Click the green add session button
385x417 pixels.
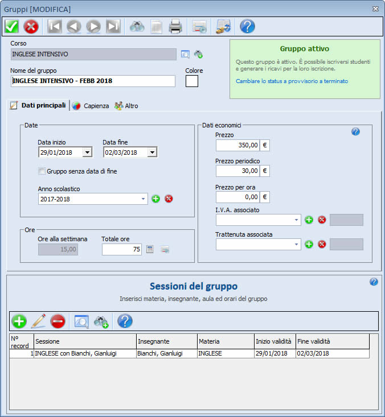(19, 321)
